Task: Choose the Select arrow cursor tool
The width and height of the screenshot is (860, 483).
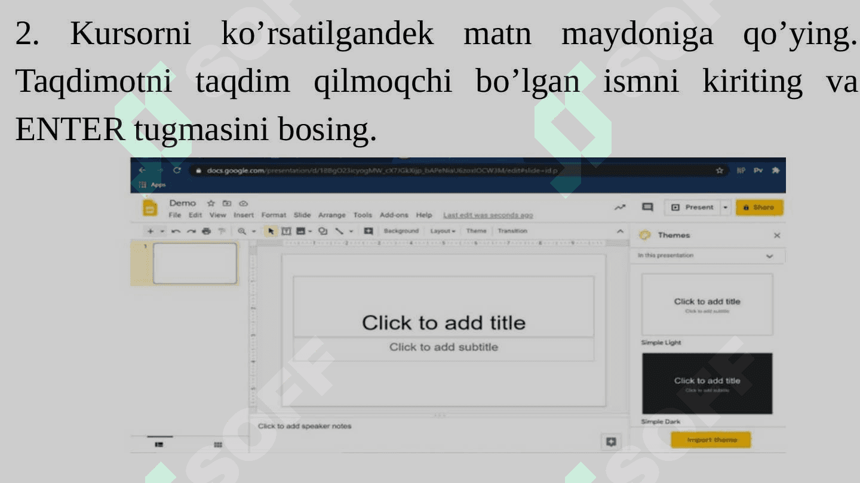Action: point(271,231)
